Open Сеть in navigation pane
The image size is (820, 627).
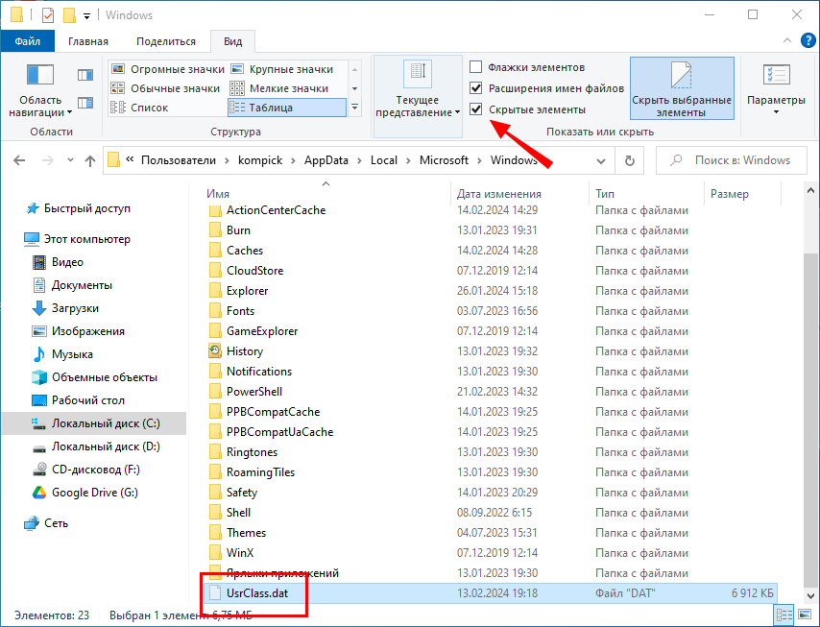[46, 523]
